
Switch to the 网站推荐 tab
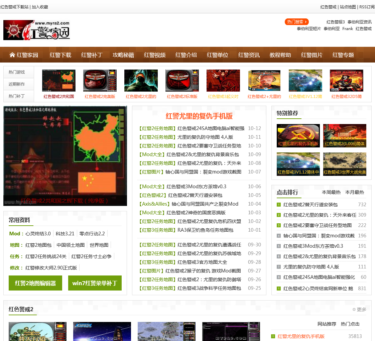pos(327,324)
